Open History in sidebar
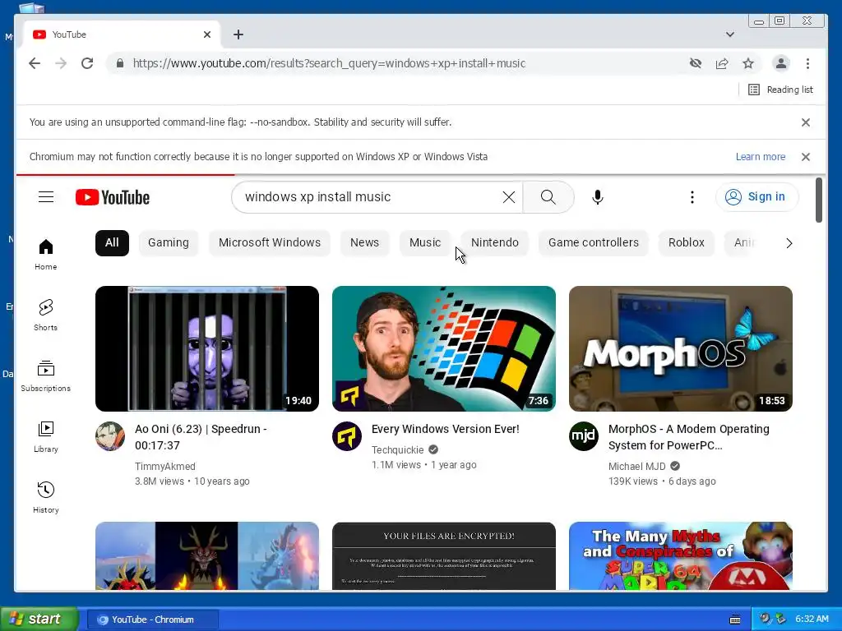This screenshot has height=631, width=842. (x=46, y=498)
